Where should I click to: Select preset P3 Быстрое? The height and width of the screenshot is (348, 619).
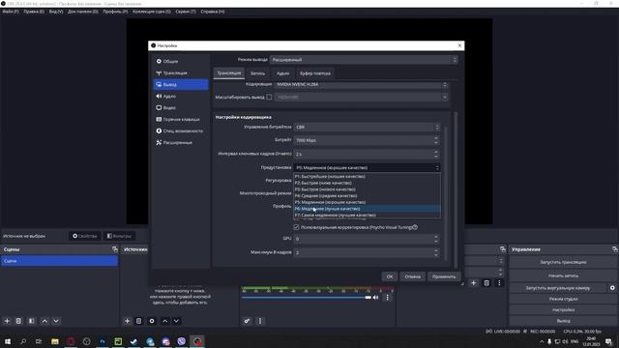pyautogui.click(x=367, y=189)
